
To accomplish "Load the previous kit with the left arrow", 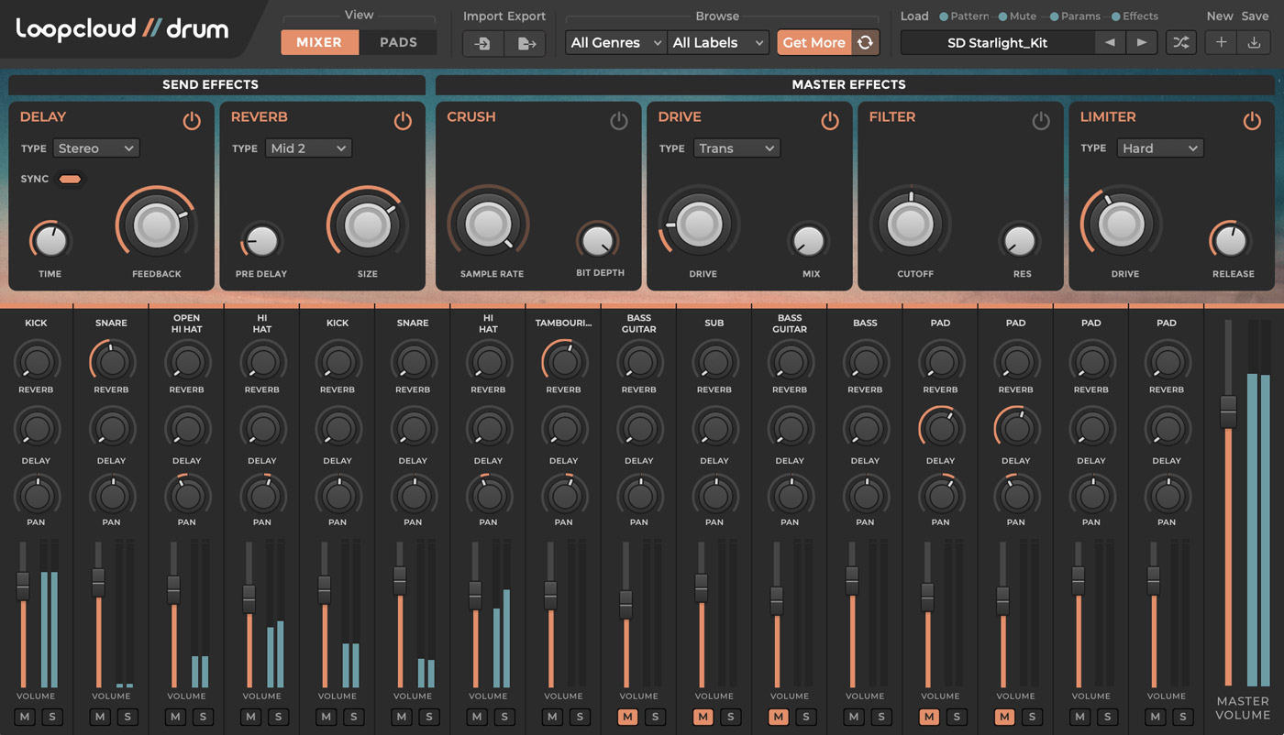I will (1111, 42).
